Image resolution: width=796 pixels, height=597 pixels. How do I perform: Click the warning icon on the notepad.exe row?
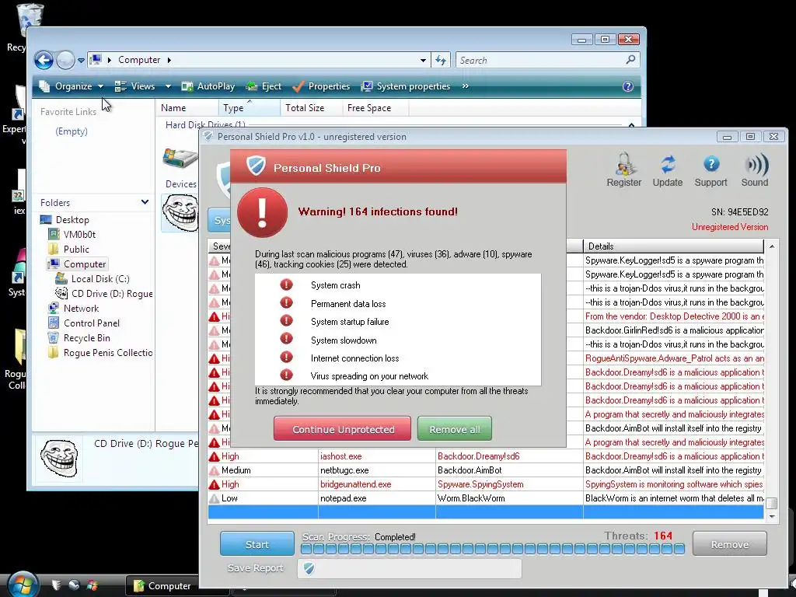[x=215, y=498]
